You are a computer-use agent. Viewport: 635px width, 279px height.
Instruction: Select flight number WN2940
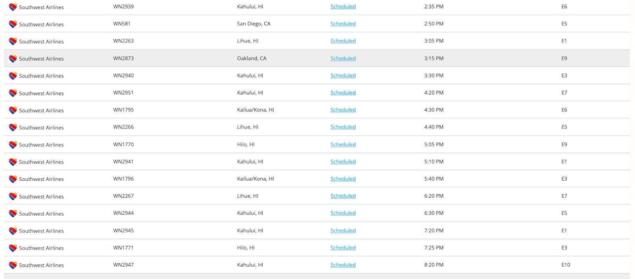coord(123,75)
